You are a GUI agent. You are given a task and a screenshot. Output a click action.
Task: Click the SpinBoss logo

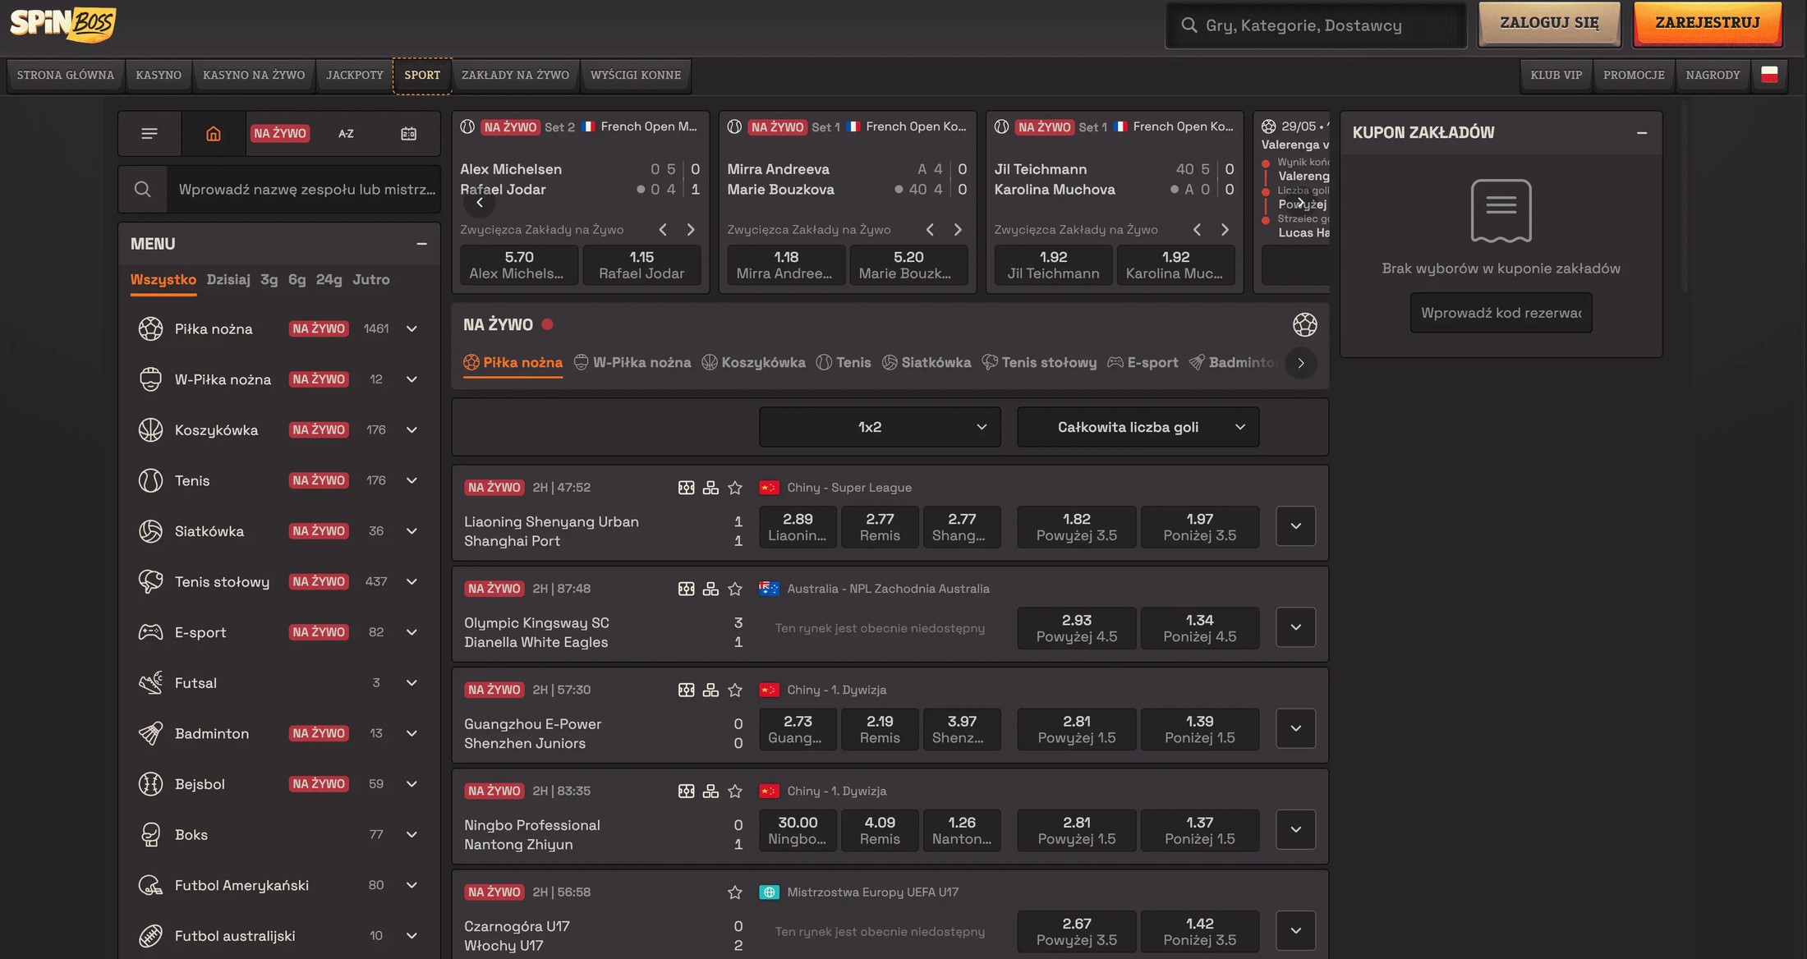pyautogui.click(x=62, y=24)
